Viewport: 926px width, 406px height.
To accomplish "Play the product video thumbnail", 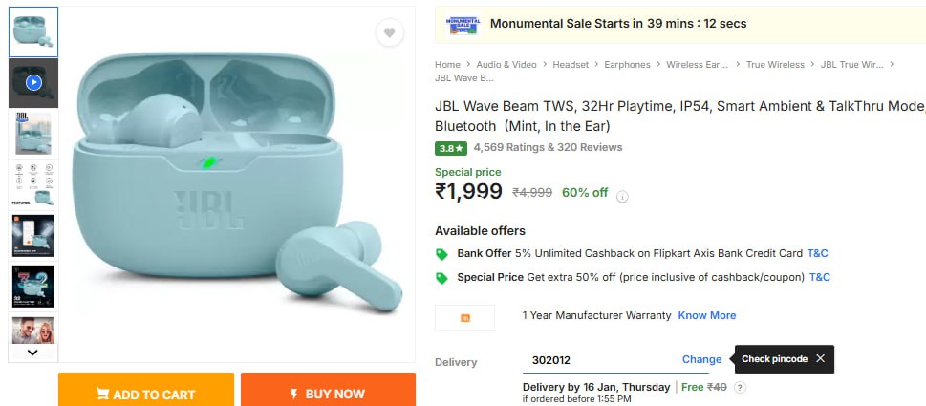I will coord(33,83).
